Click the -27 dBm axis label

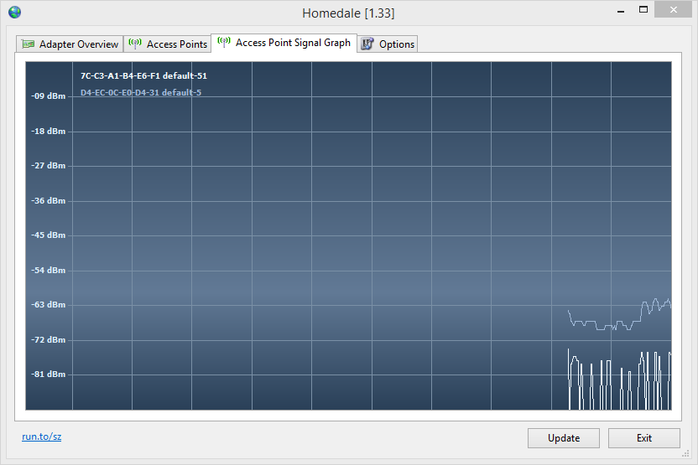tap(48, 165)
